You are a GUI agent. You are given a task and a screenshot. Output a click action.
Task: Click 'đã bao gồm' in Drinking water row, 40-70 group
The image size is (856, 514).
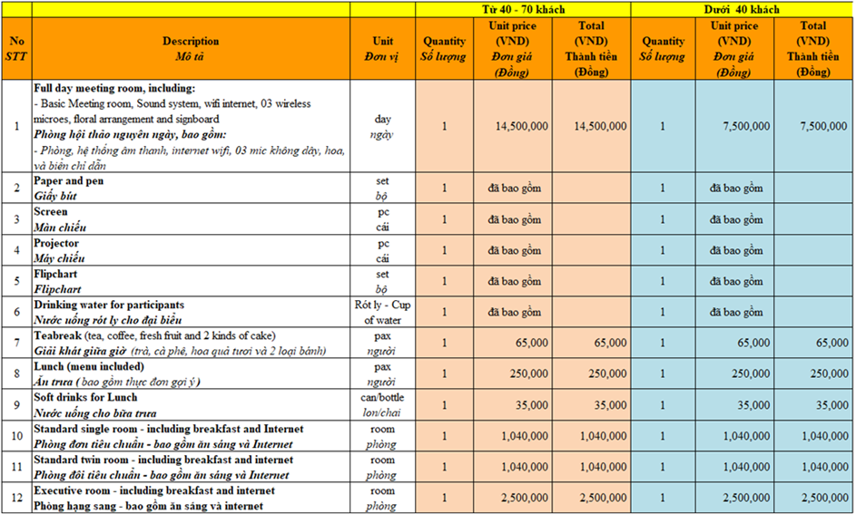pos(515,312)
